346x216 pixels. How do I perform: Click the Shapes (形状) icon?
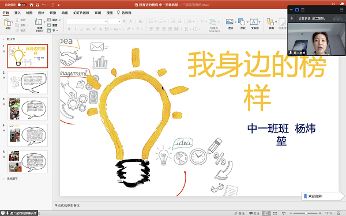coord(242,22)
